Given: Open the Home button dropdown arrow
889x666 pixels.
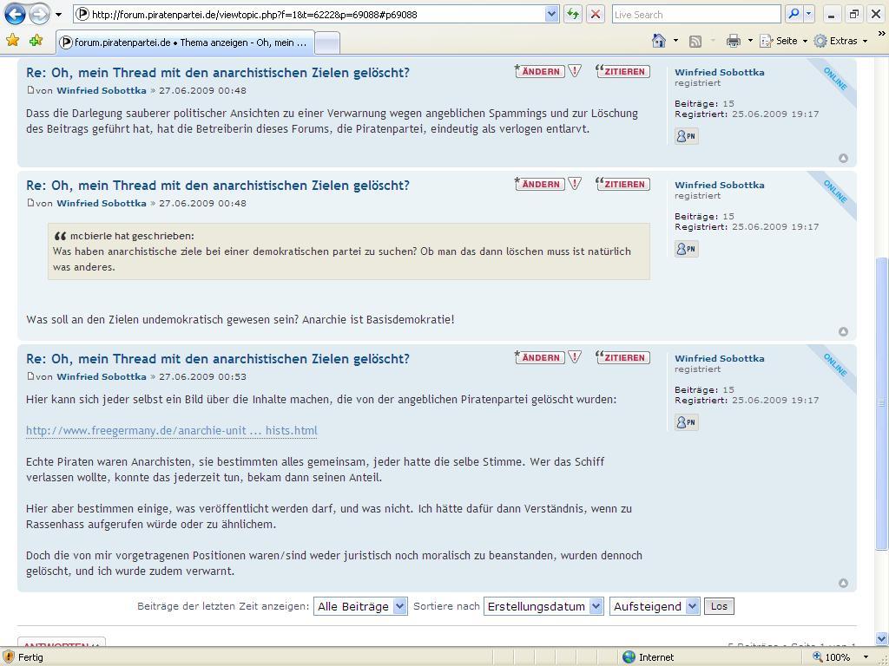Looking at the screenshot, I should point(675,41).
